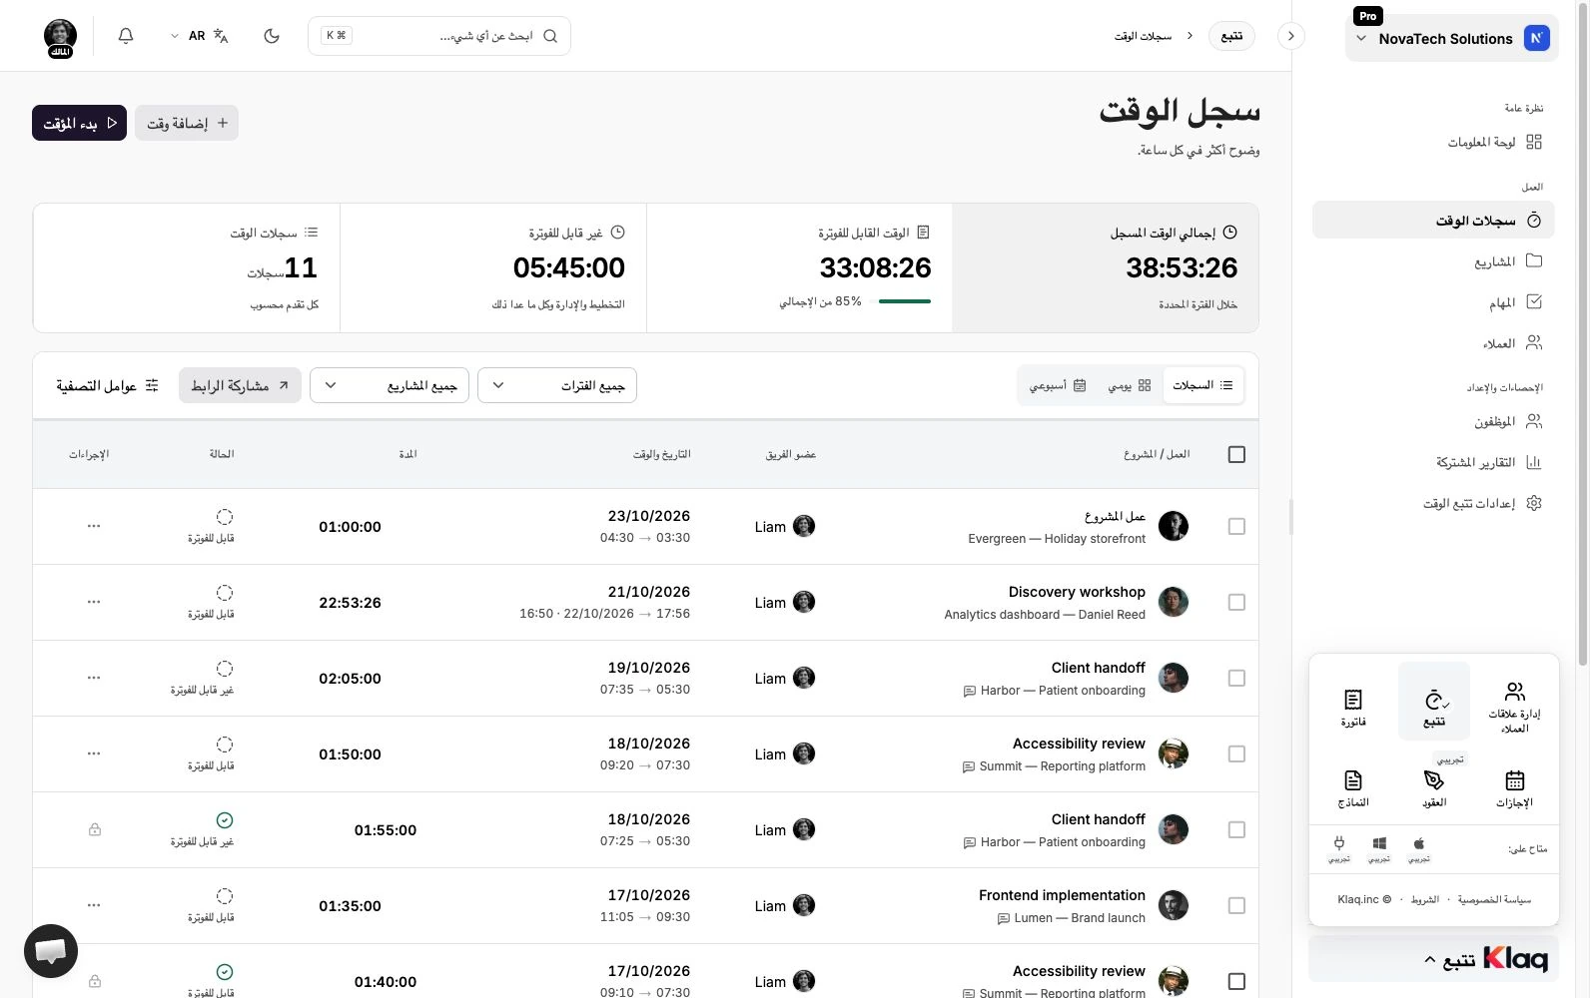
Task: Click the إضافة وقت add time button
Action: coord(187,123)
